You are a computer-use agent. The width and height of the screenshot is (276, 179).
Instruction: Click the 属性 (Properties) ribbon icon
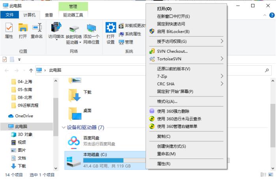pos(9,30)
